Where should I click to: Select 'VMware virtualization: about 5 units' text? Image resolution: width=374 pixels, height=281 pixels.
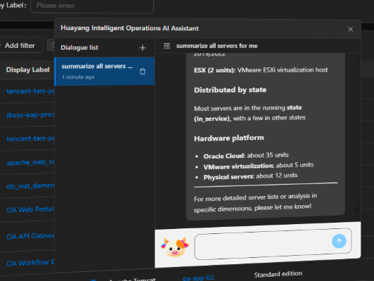[x=259, y=166]
